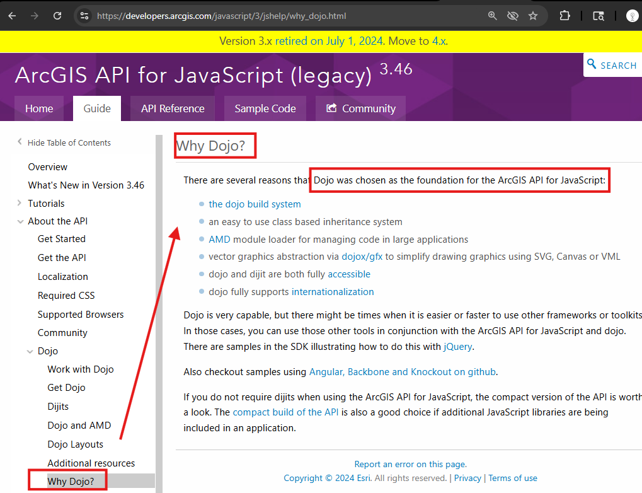Open Supported Browsers in the sidebar
Screen dimensions: 642x493
tap(81, 315)
